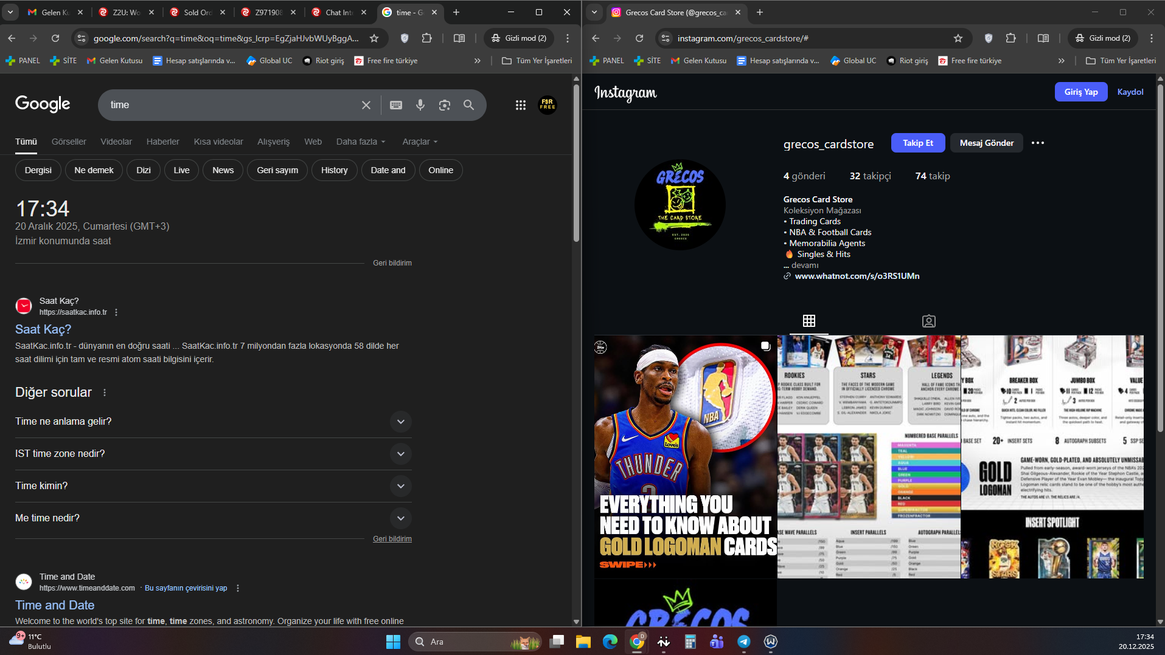Open the 'Daha fazla' search filter dropdown
This screenshot has width=1165, height=655.
point(361,142)
